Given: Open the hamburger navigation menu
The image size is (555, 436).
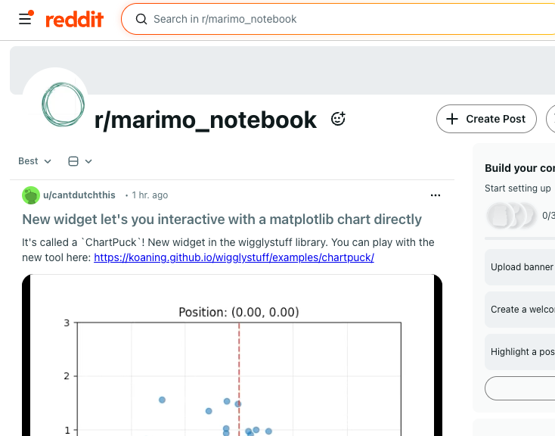Looking at the screenshot, I should click(x=25, y=19).
